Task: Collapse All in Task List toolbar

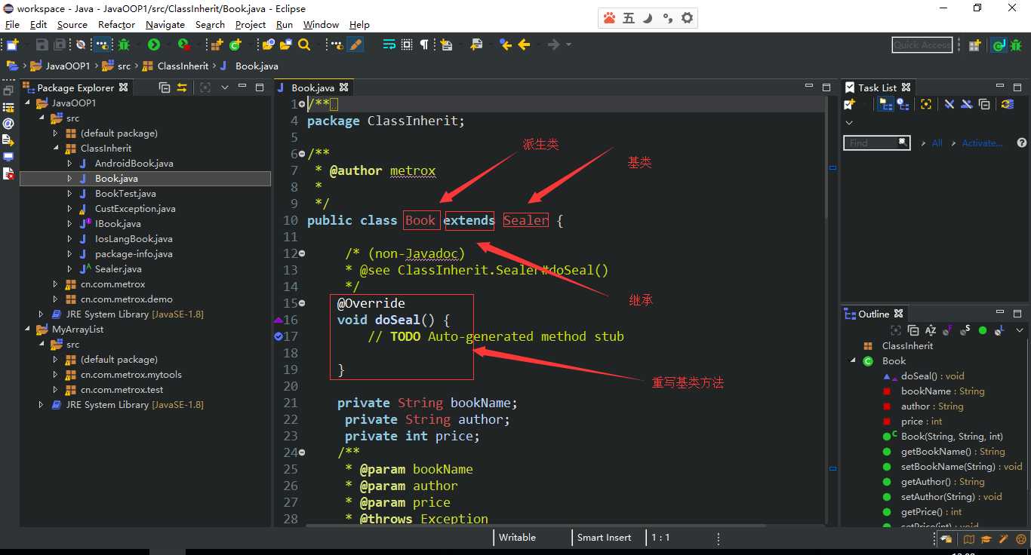Action: pyautogui.click(x=985, y=104)
